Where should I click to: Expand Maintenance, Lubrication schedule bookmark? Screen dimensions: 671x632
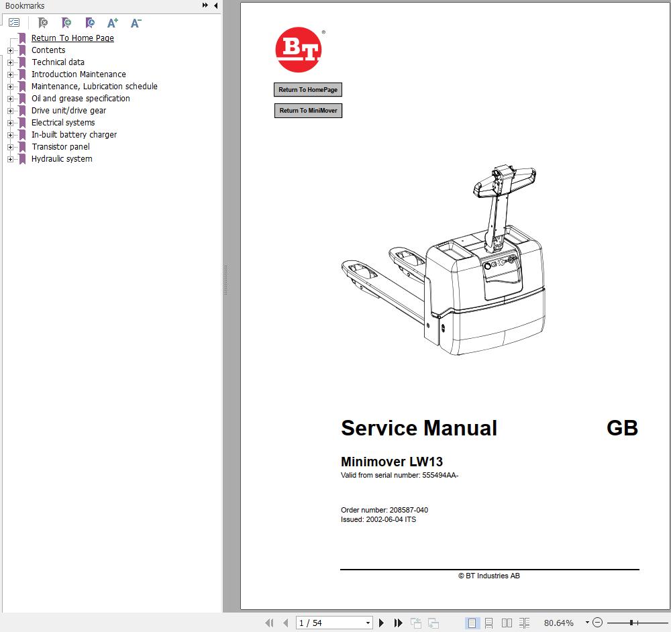pyautogui.click(x=10, y=87)
